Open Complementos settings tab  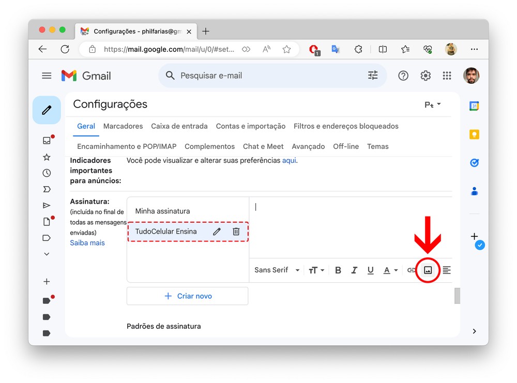pos(210,146)
